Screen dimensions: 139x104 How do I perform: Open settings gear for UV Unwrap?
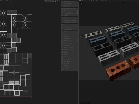(77, 11)
